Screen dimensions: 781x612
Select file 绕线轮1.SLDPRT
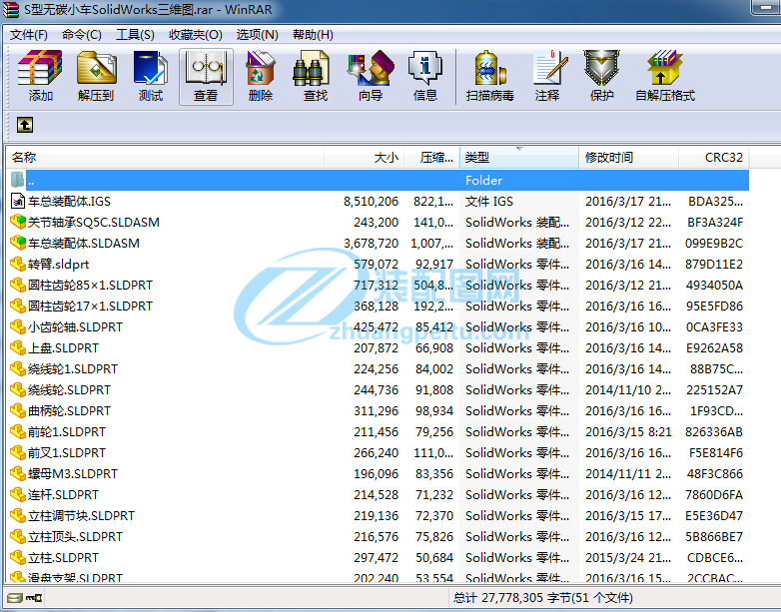[x=73, y=369]
